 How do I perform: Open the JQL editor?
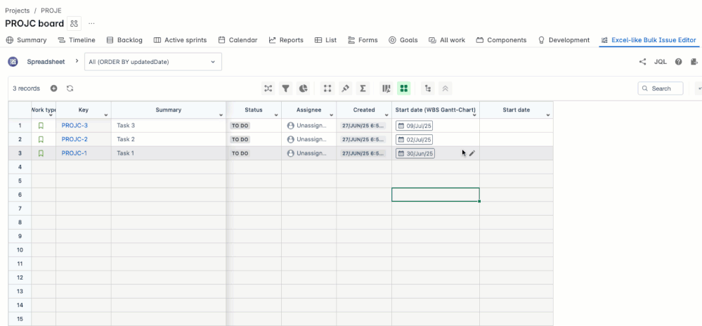(661, 62)
